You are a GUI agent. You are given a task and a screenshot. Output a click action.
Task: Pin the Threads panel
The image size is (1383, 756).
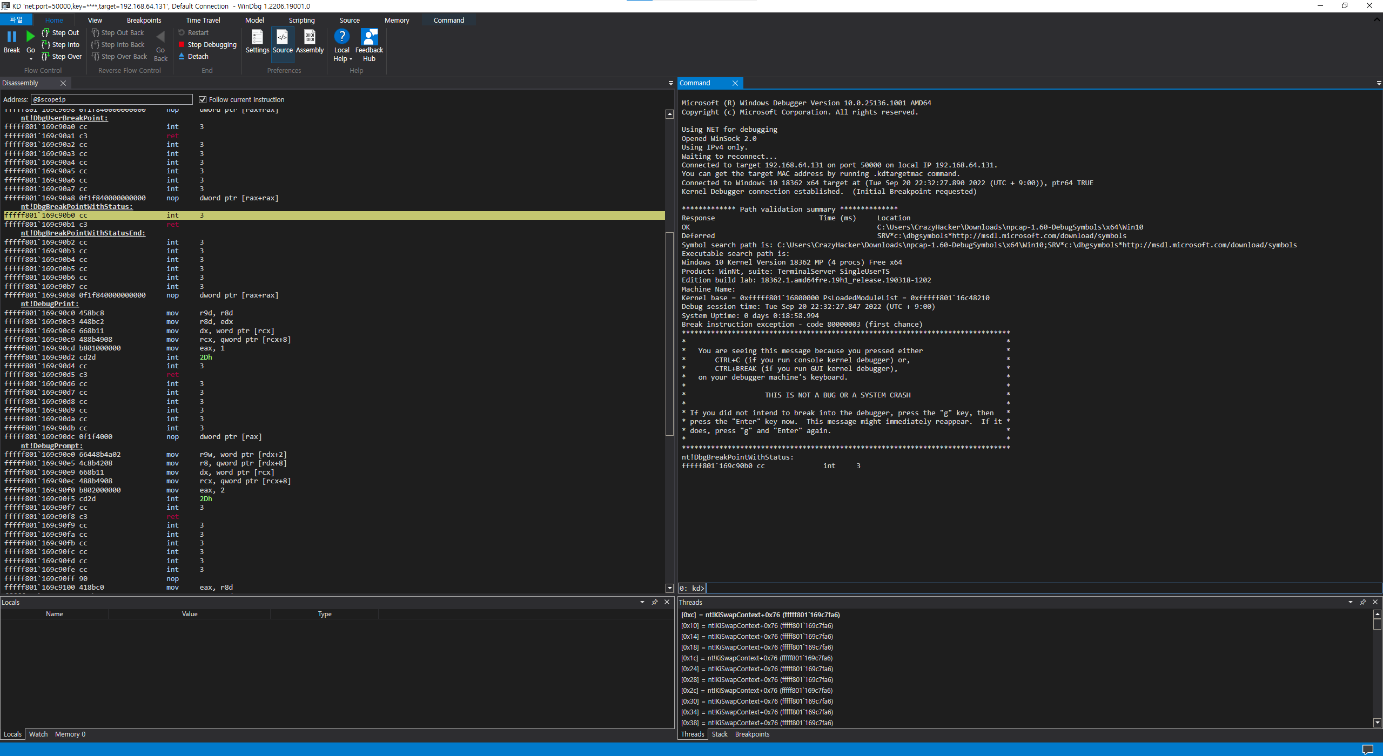point(1362,602)
